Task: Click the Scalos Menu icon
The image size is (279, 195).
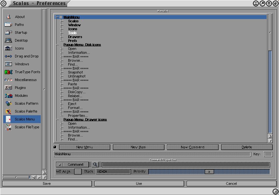Action: pyautogui.click(x=8, y=119)
